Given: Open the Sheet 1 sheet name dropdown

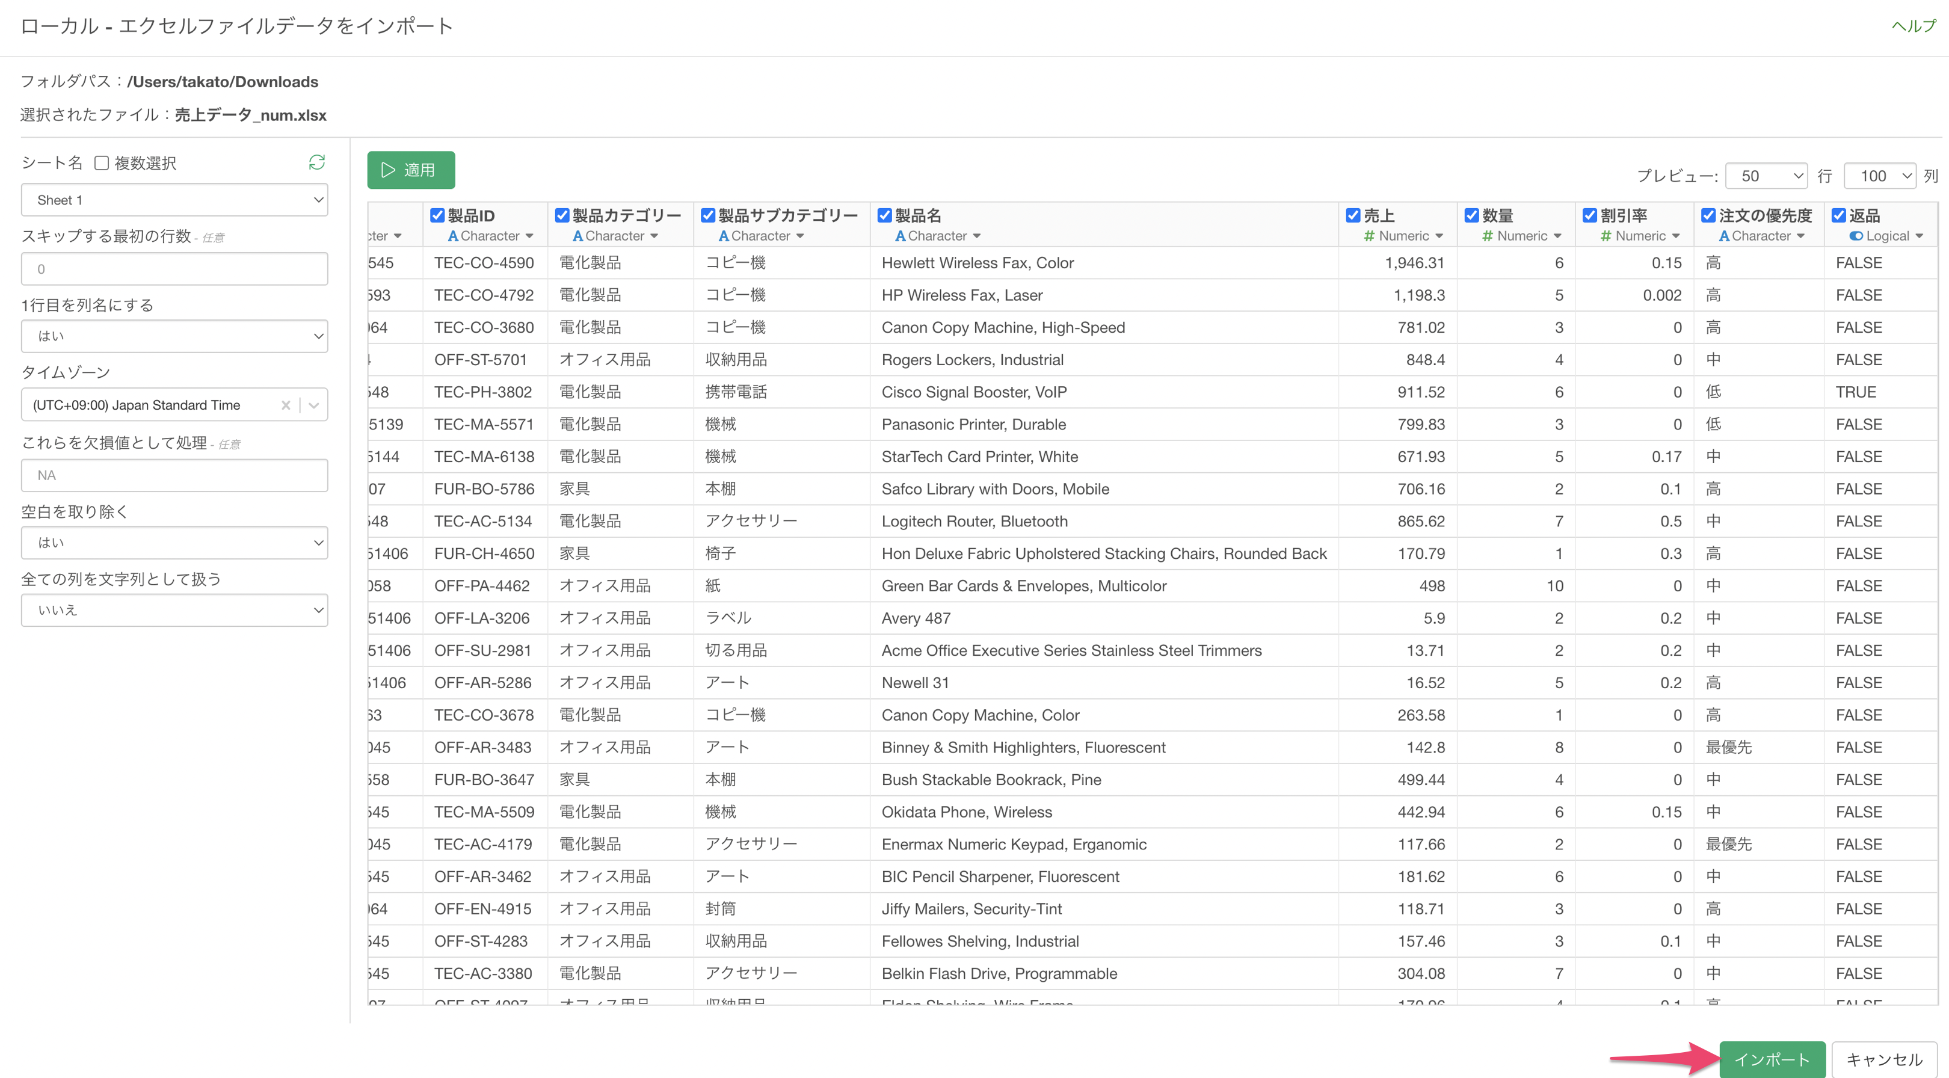Looking at the screenshot, I should (x=174, y=200).
